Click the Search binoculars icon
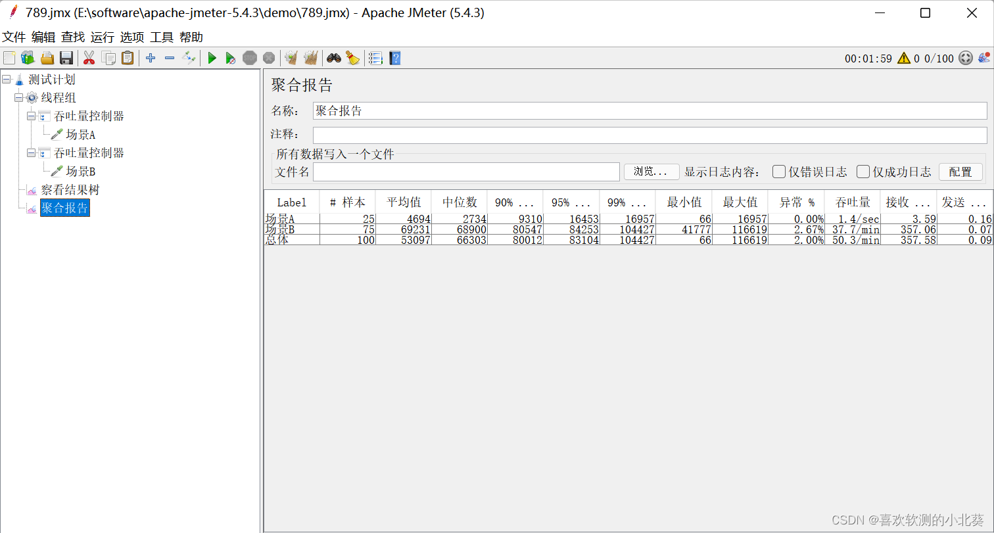Screen dimensions: 994x533 334,58
